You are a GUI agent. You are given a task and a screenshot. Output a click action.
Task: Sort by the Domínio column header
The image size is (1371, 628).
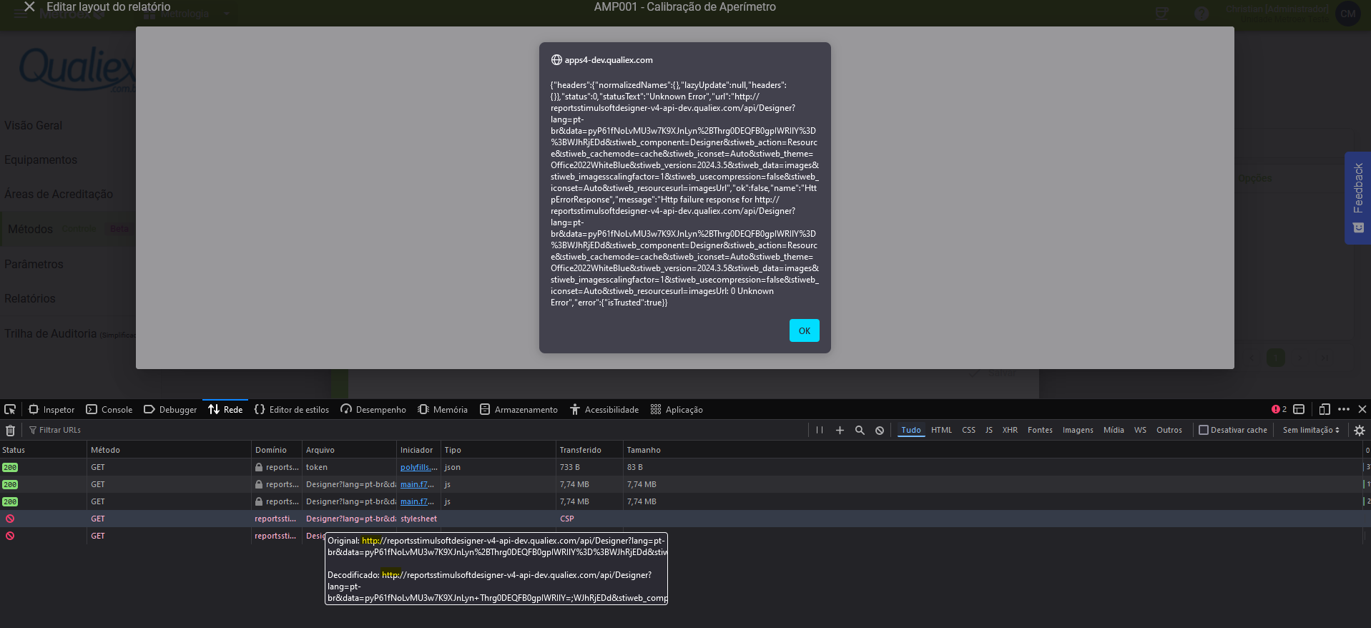click(277, 450)
